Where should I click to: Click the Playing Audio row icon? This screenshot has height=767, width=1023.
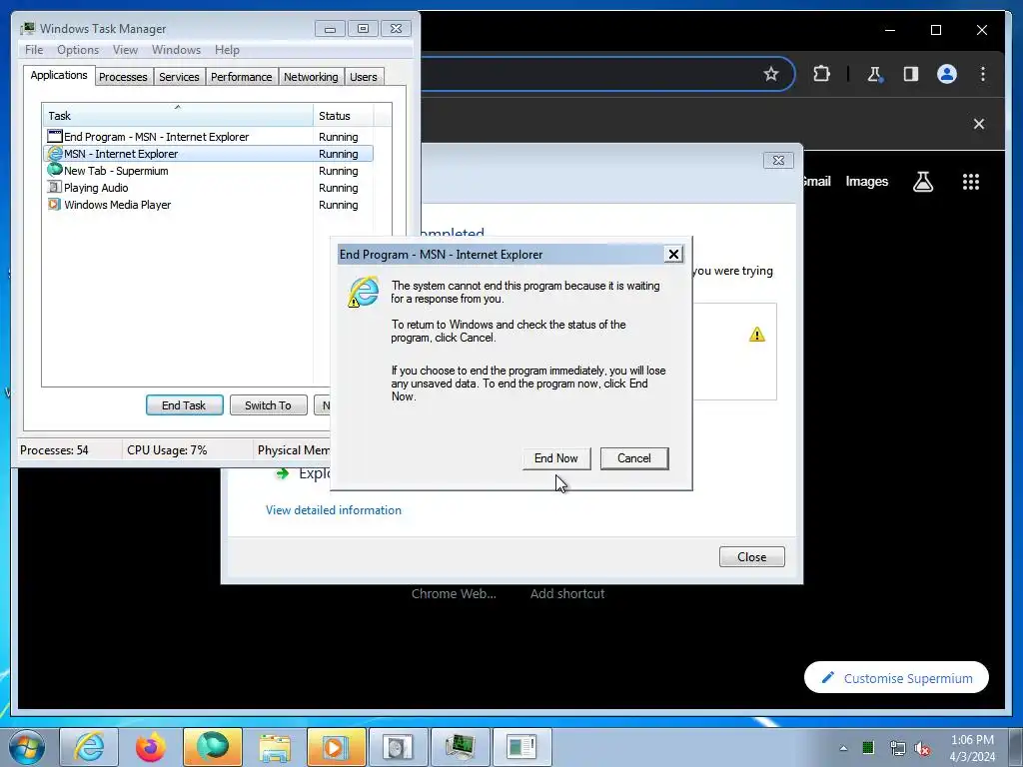click(55, 187)
